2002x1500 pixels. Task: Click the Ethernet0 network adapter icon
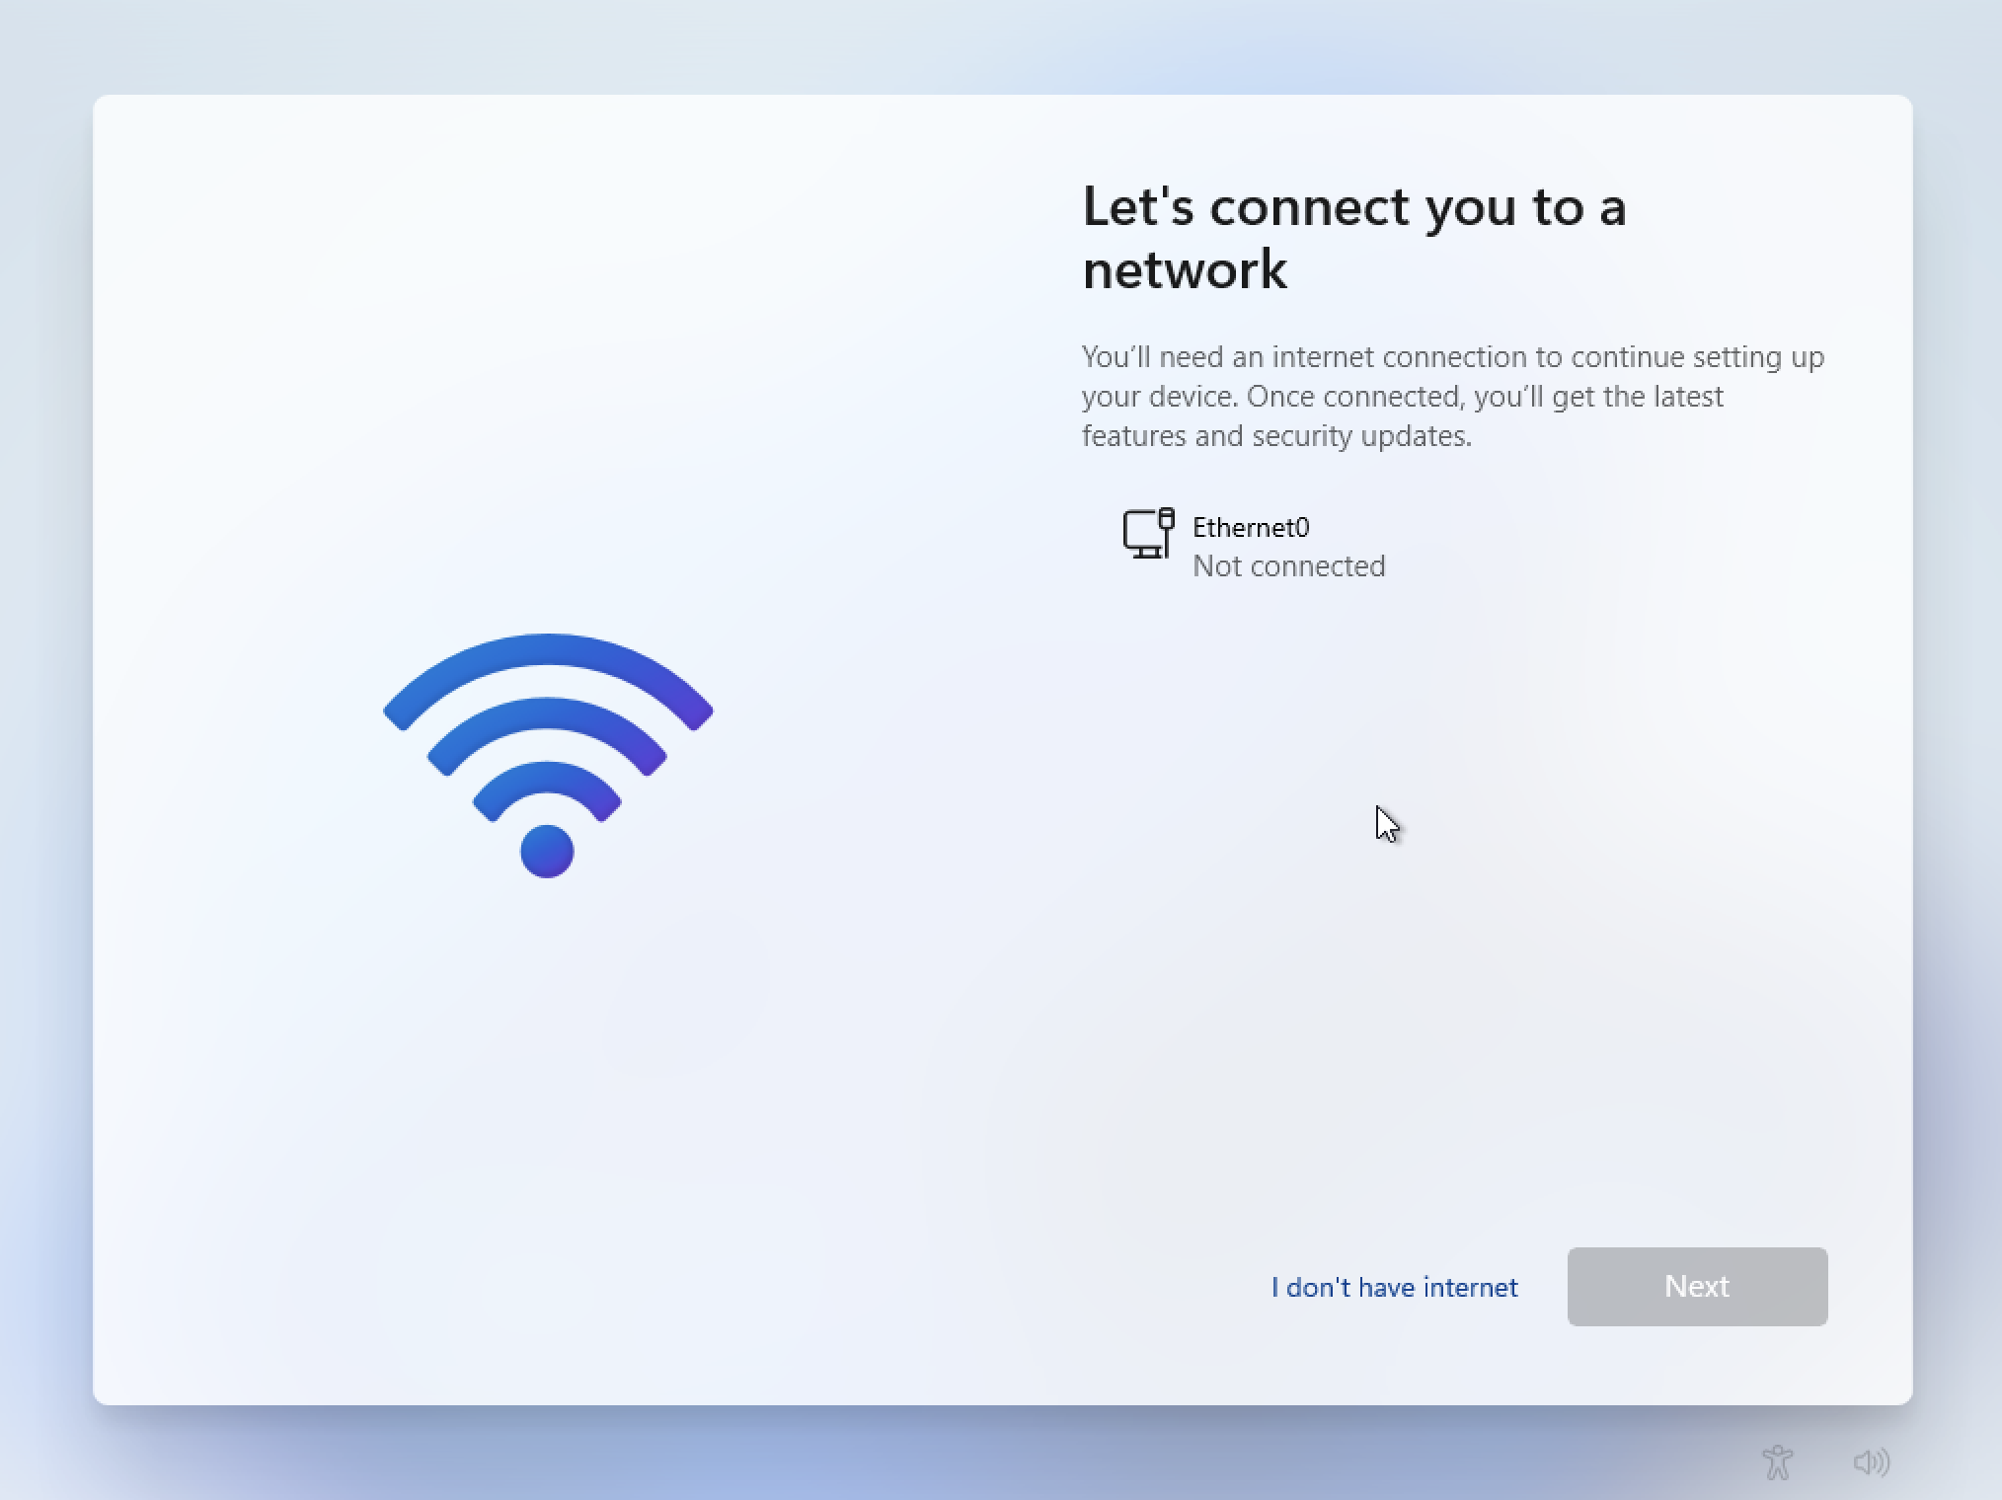1148,534
